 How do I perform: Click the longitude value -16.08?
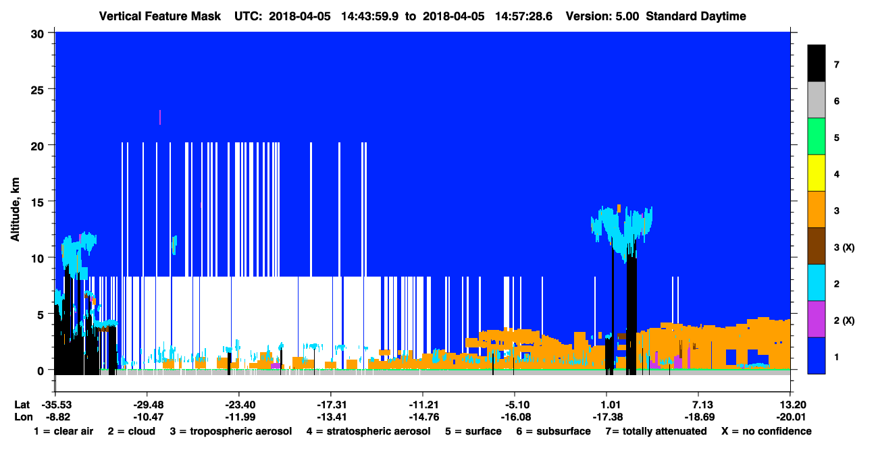[515, 416]
